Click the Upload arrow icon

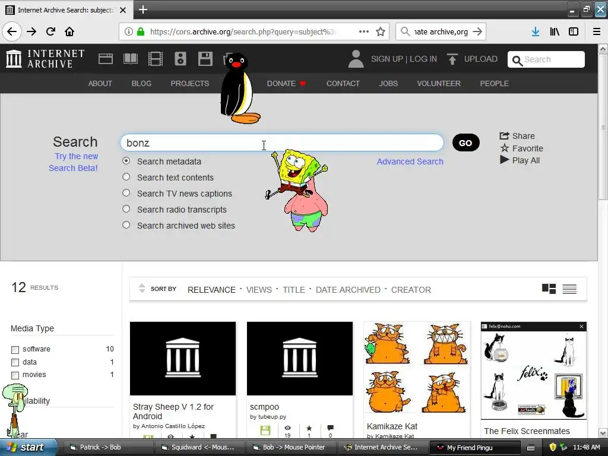(452, 59)
